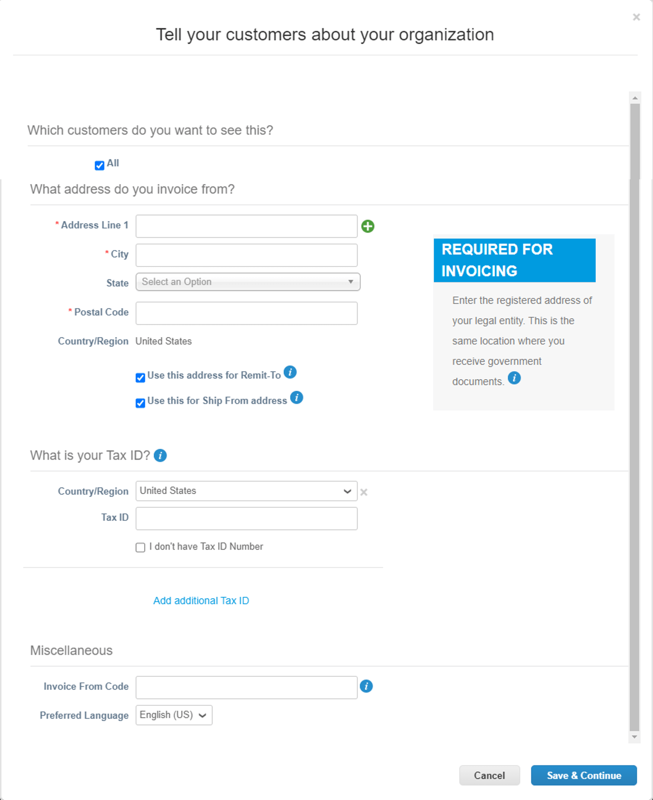Open the State selection dropdown

click(247, 282)
